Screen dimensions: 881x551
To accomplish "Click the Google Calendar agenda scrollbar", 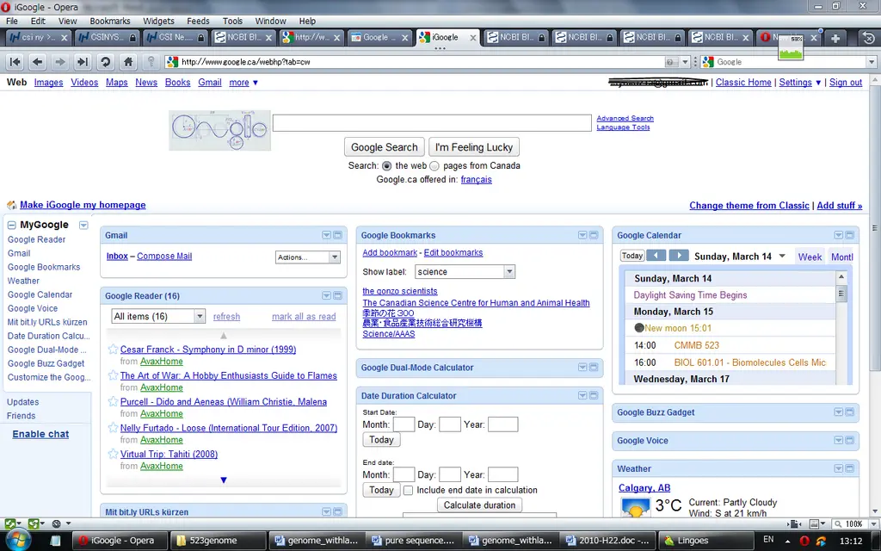I will [x=841, y=327].
